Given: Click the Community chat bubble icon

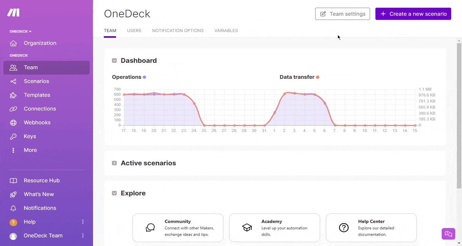Looking at the screenshot, I should tap(150, 228).
